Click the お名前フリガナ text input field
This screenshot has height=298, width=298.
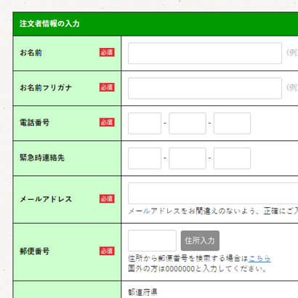(205, 88)
